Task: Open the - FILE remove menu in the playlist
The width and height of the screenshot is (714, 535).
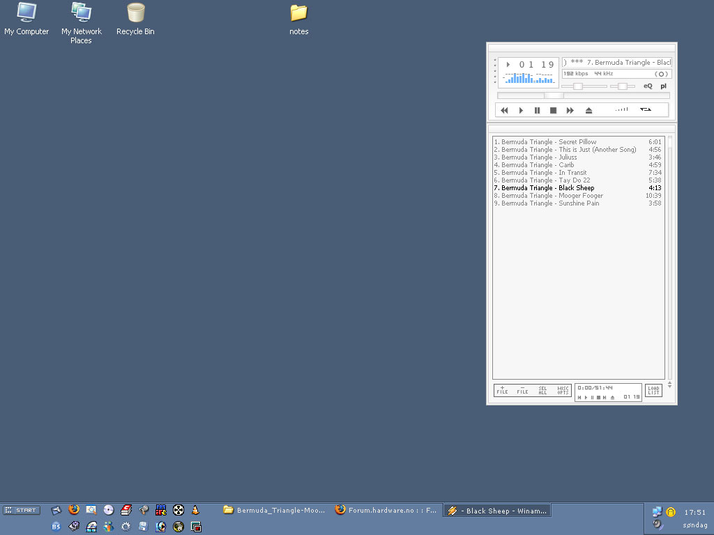Action: pyautogui.click(x=522, y=390)
